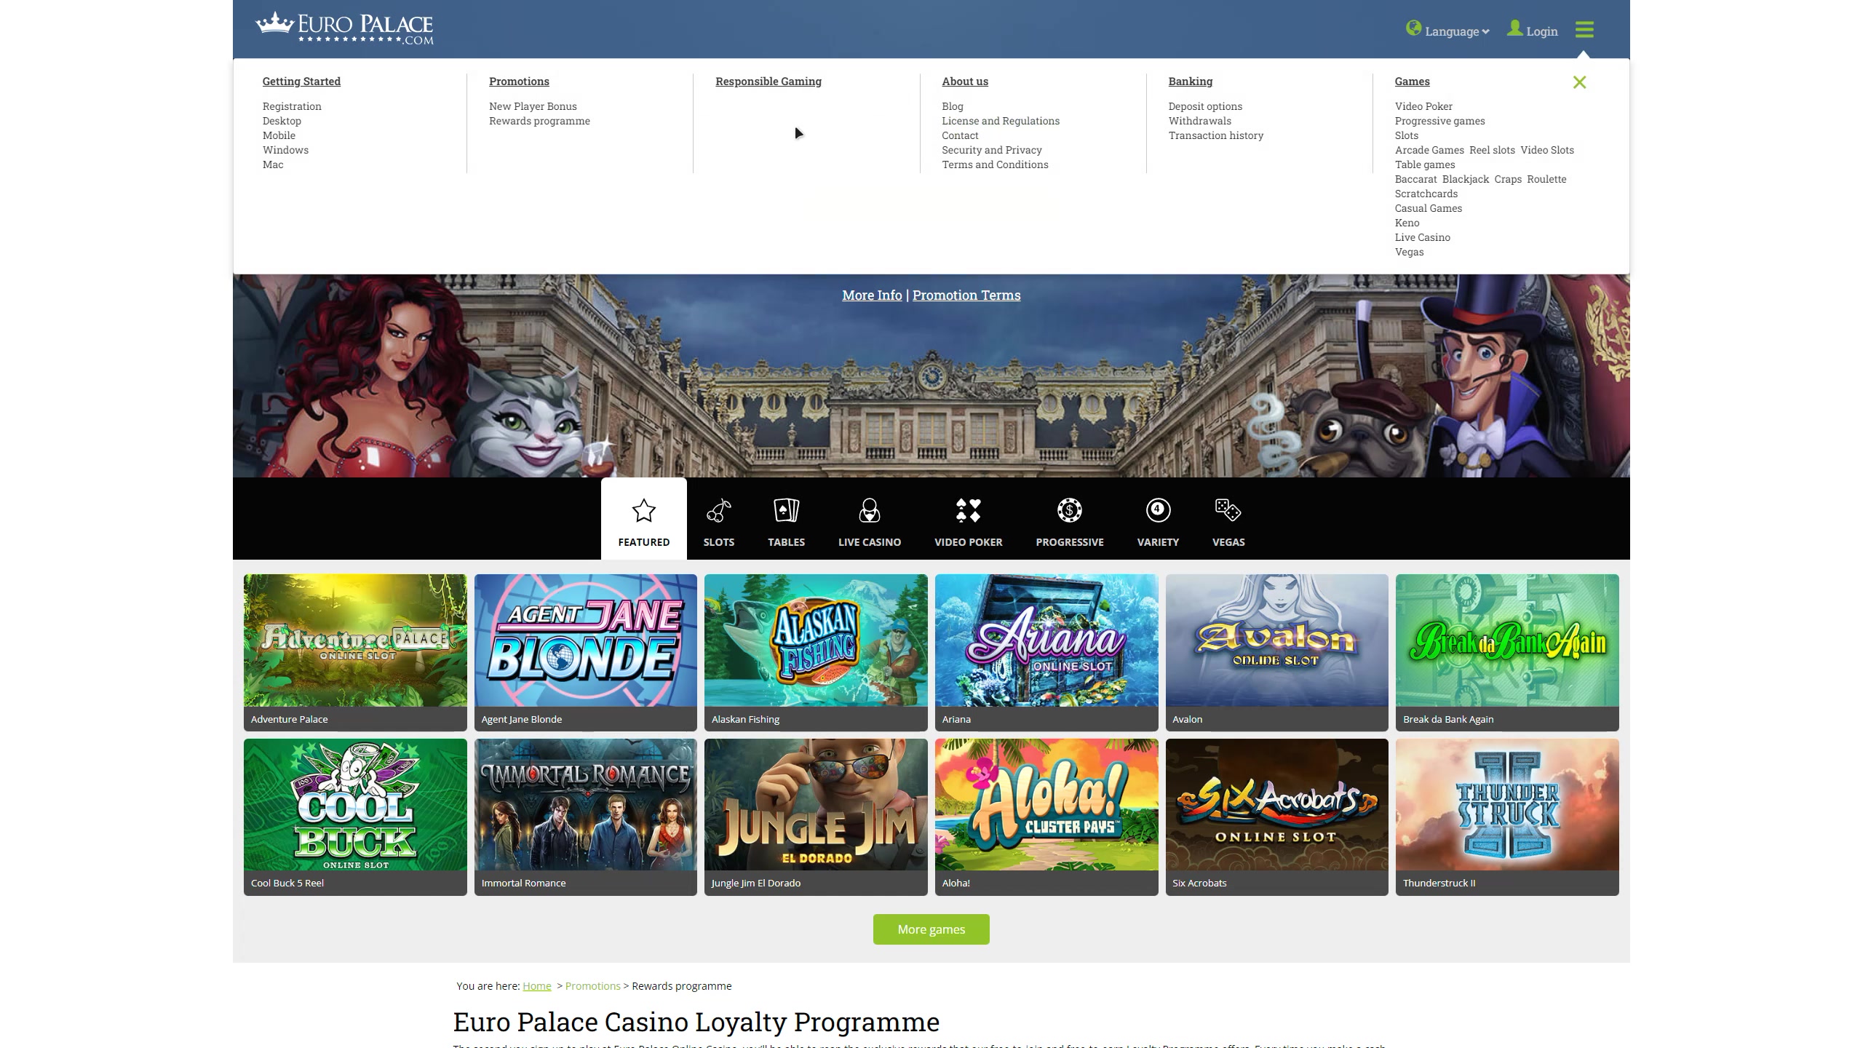Image resolution: width=1863 pixels, height=1048 pixels.
Task: Close the mega menu with green X
Action: pos(1579,82)
